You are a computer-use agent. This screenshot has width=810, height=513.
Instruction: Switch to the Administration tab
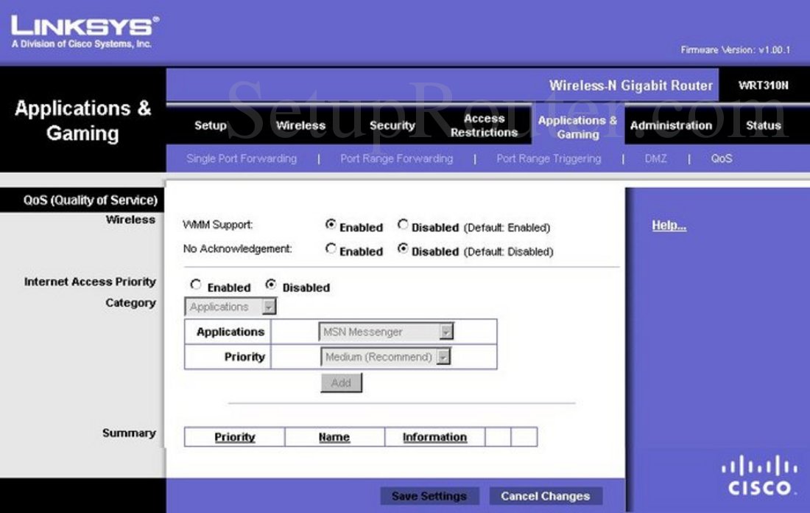[671, 125]
